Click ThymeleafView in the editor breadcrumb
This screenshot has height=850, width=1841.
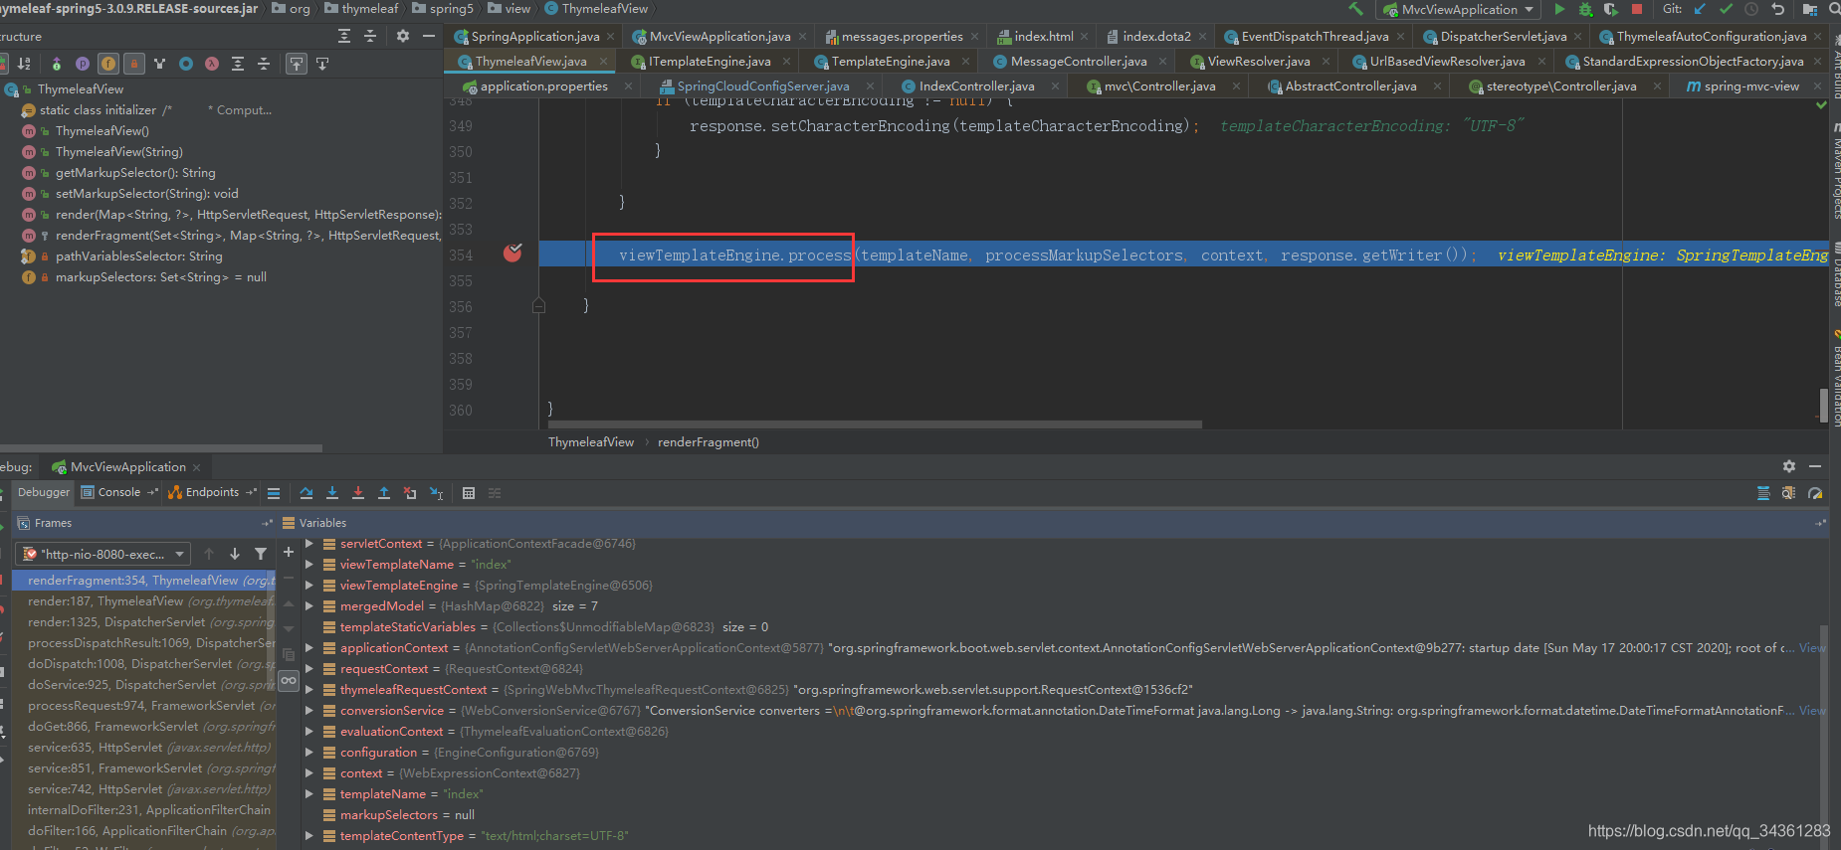click(591, 442)
